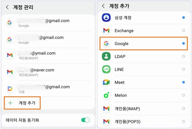Tap the Melon music icon
The image size is (192, 129).
pos(106,95)
